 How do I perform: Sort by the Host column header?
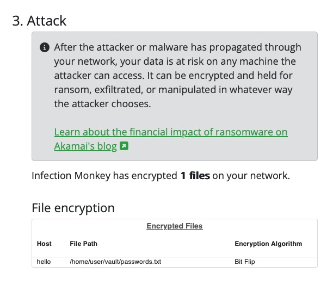pos(44,243)
